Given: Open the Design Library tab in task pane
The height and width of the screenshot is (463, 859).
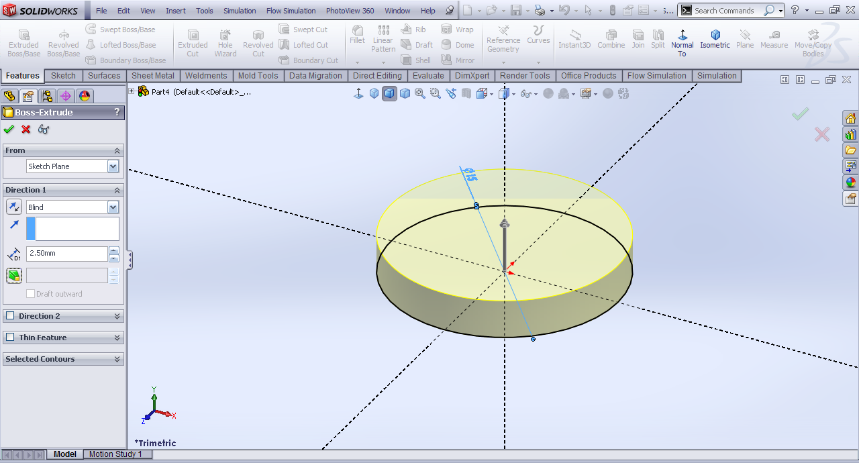Looking at the screenshot, I should pyautogui.click(x=850, y=134).
